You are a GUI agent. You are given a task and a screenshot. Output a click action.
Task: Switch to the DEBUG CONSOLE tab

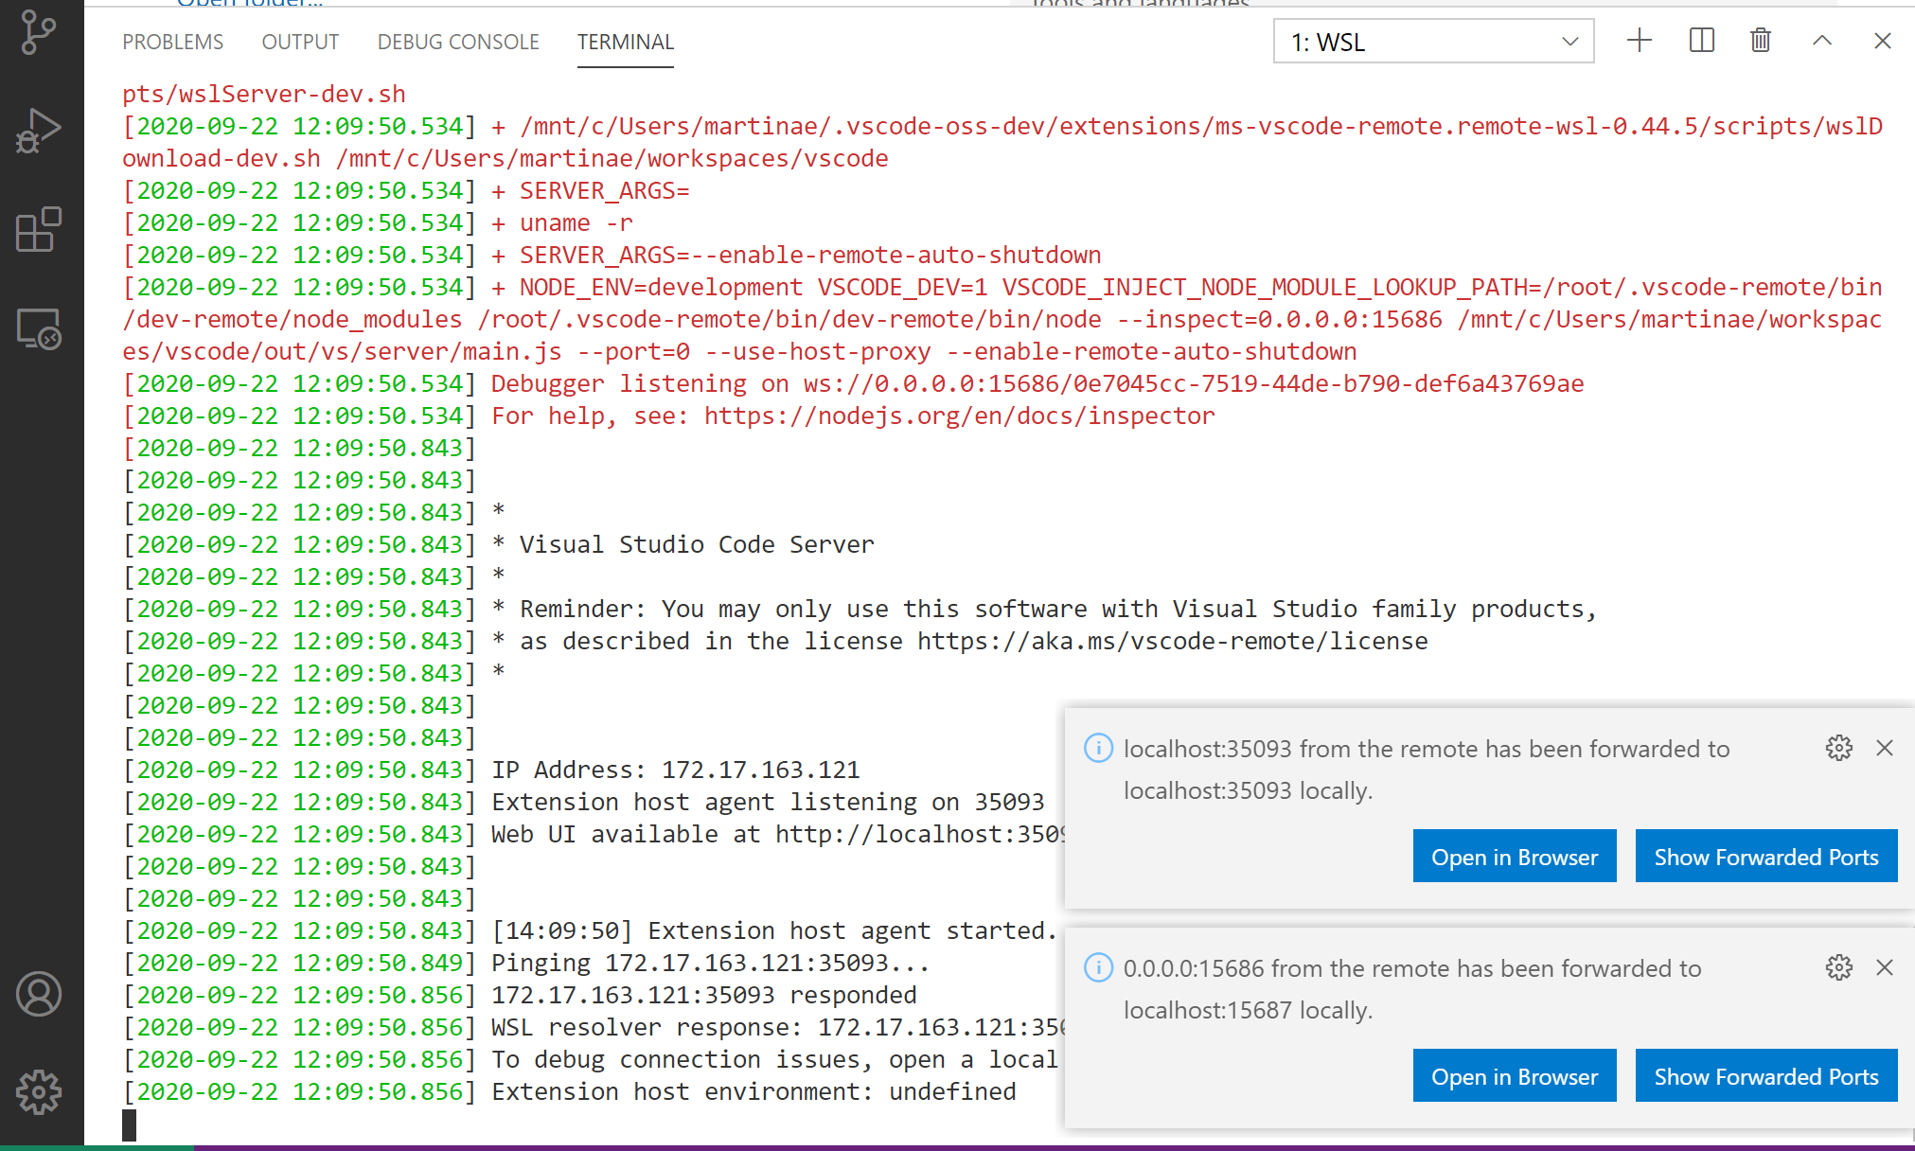458,42
